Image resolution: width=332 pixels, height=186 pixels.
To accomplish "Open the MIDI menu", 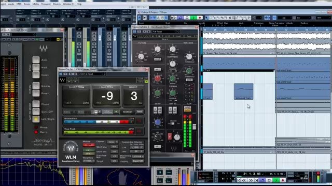I will tap(19, 4).
